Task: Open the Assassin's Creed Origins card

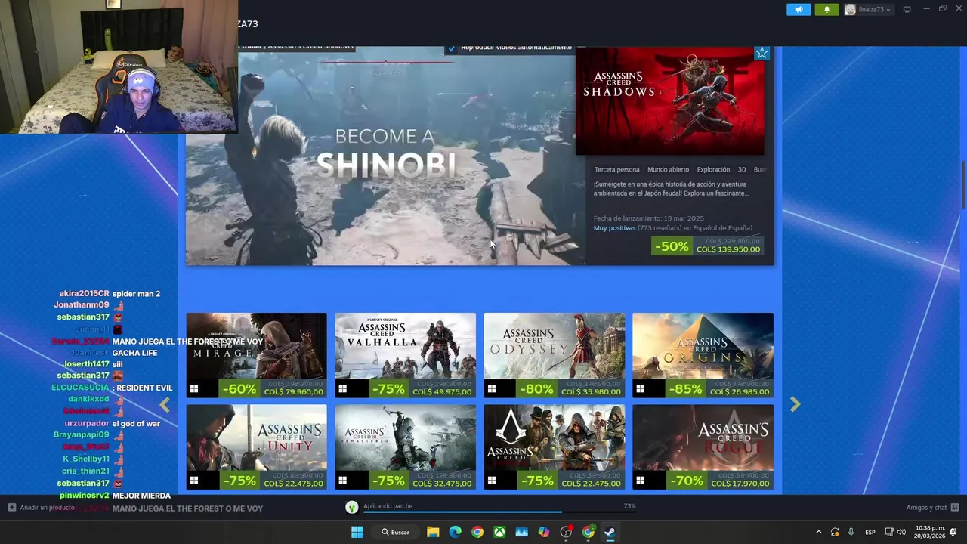Action: point(703,355)
